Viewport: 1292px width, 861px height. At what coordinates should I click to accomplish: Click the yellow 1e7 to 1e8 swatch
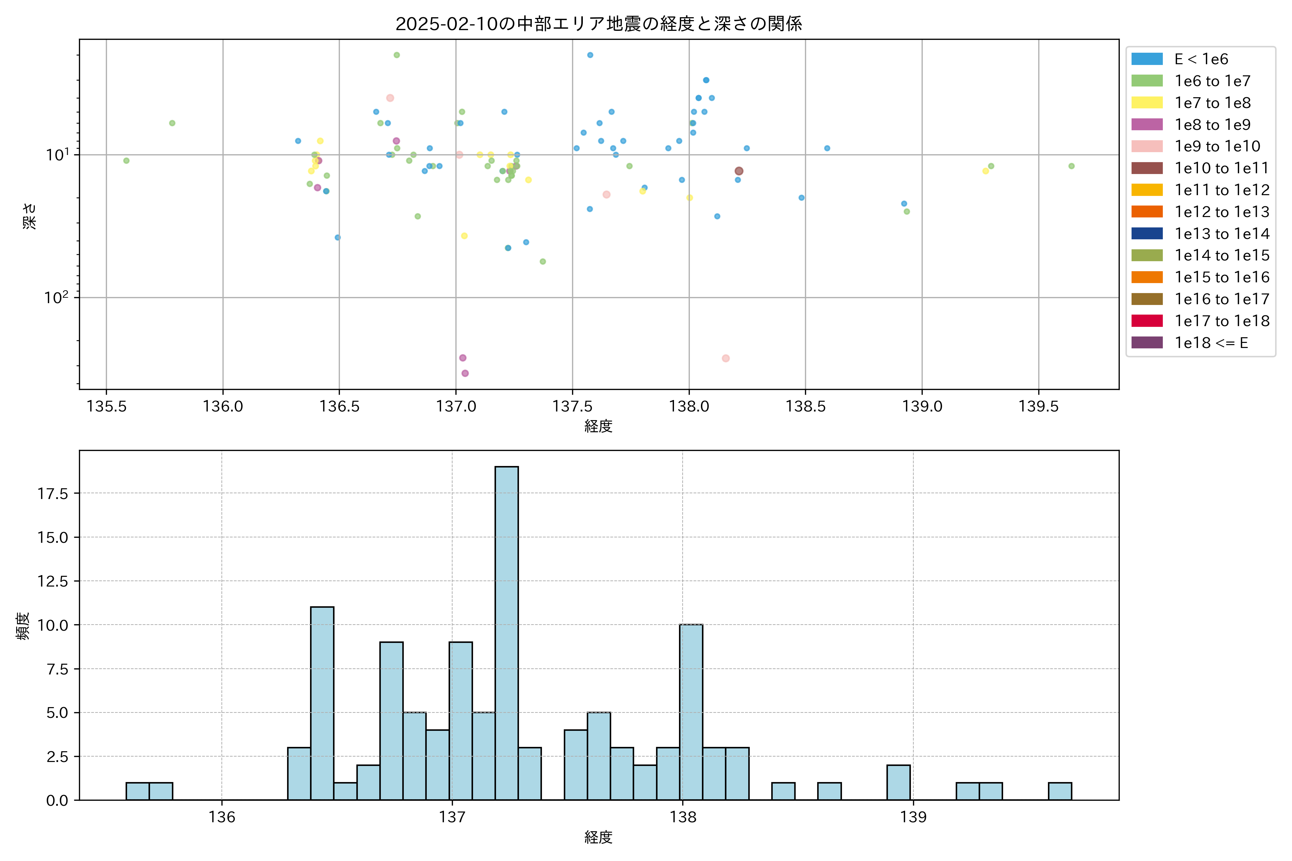(1146, 103)
